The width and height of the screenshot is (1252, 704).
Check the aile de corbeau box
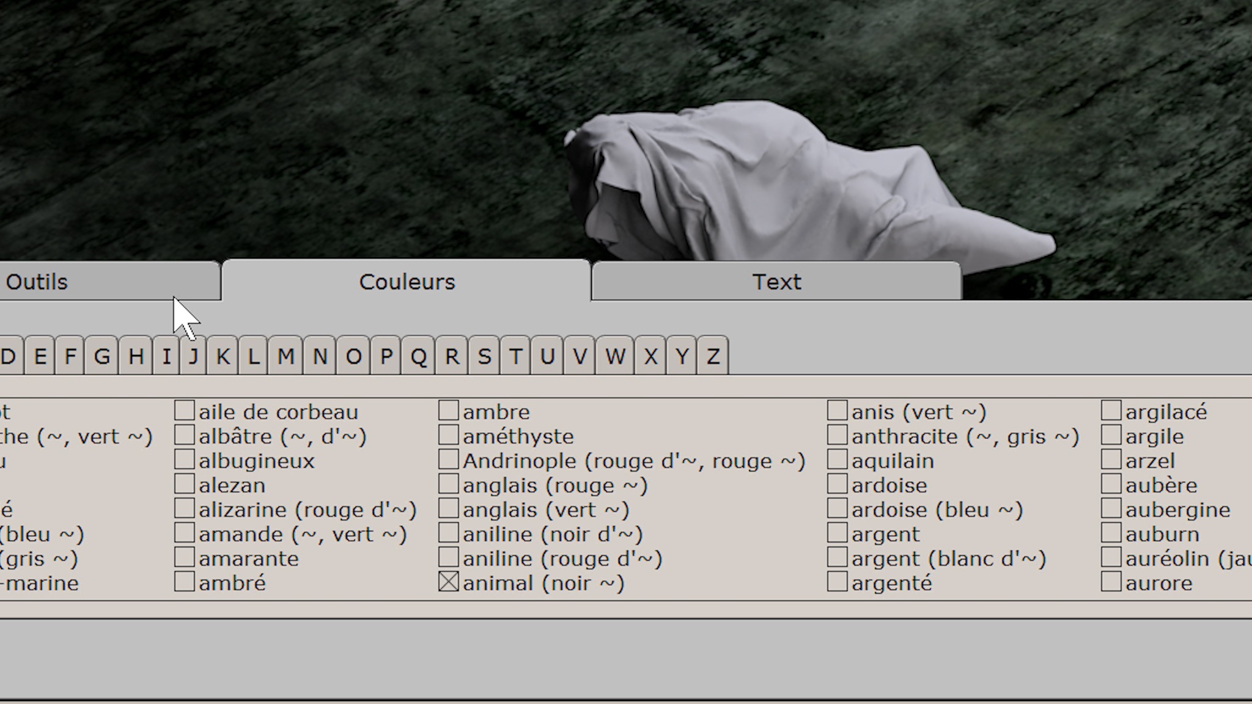point(185,411)
